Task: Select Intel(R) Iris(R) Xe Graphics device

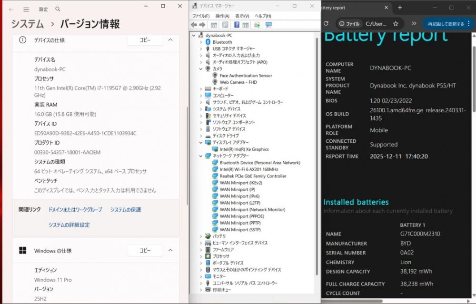Action: [244, 149]
